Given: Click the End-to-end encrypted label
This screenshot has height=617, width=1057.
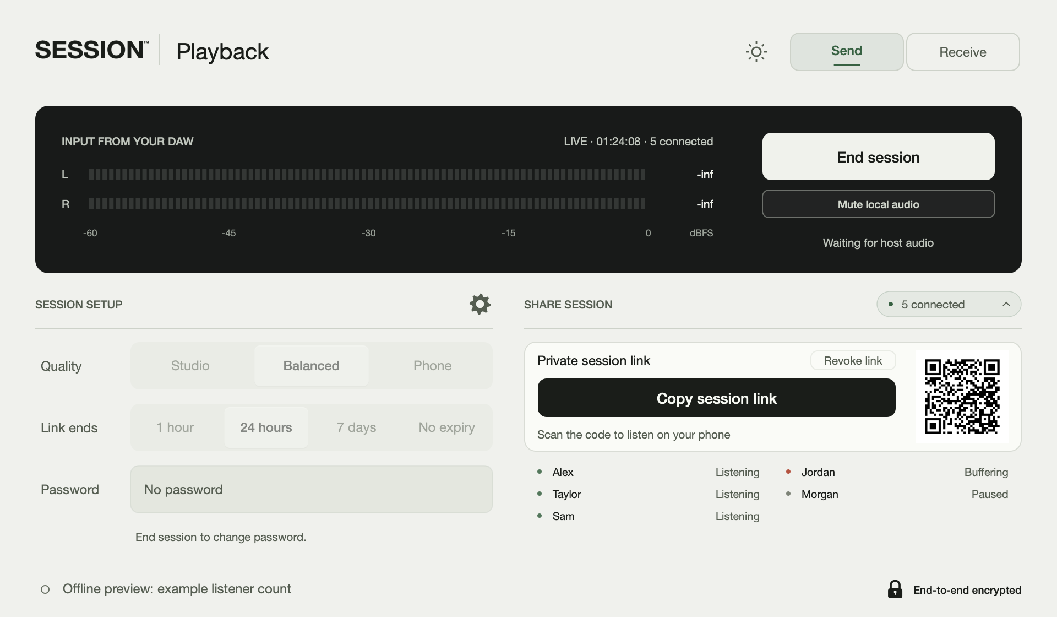Looking at the screenshot, I should click(x=967, y=590).
